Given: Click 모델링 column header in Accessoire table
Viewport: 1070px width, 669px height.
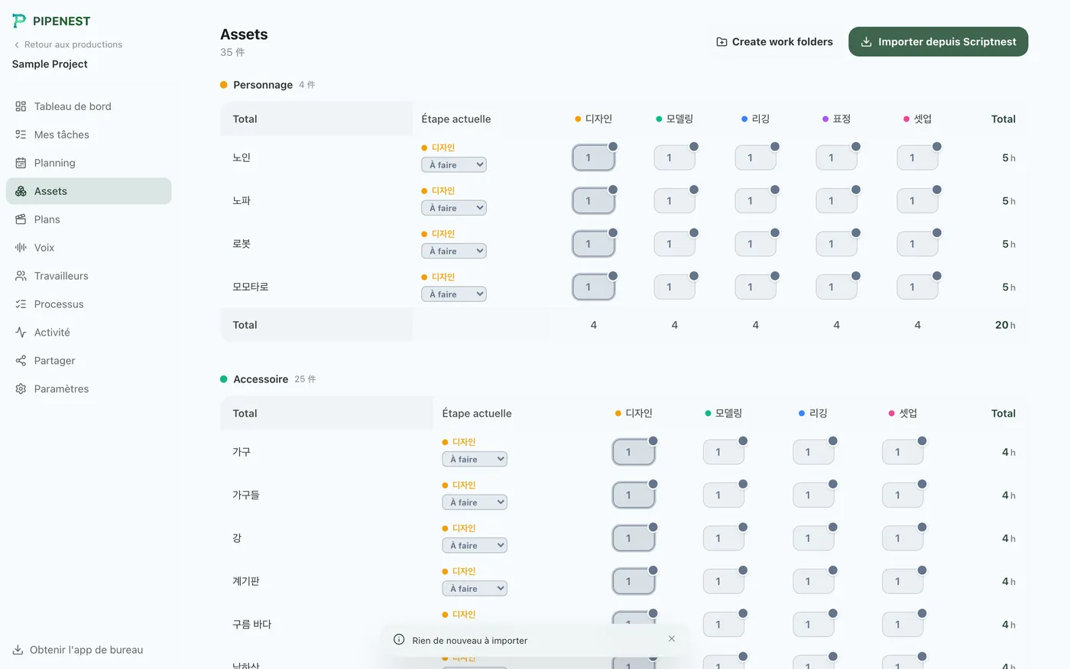Looking at the screenshot, I should coord(723,413).
